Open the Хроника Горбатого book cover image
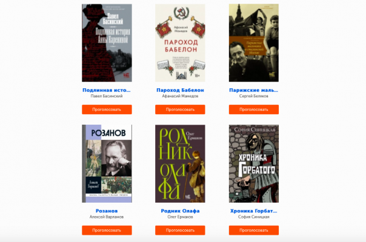The width and height of the screenshot is (366, 242). tap(254, 163)
